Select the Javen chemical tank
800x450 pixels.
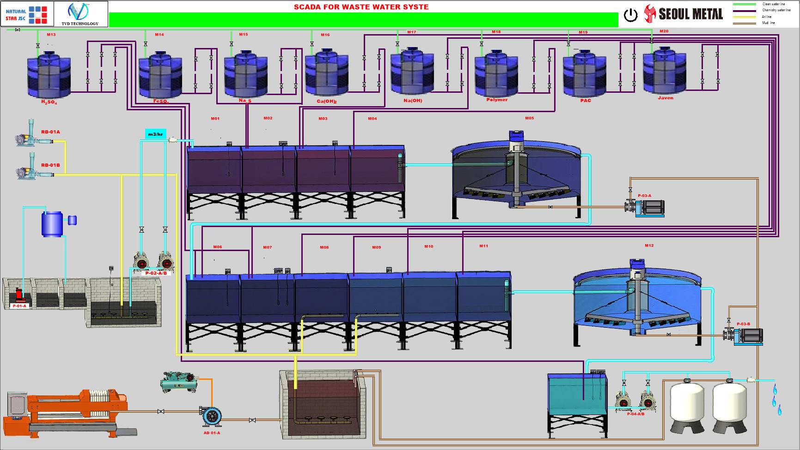[x=665, y=70]
